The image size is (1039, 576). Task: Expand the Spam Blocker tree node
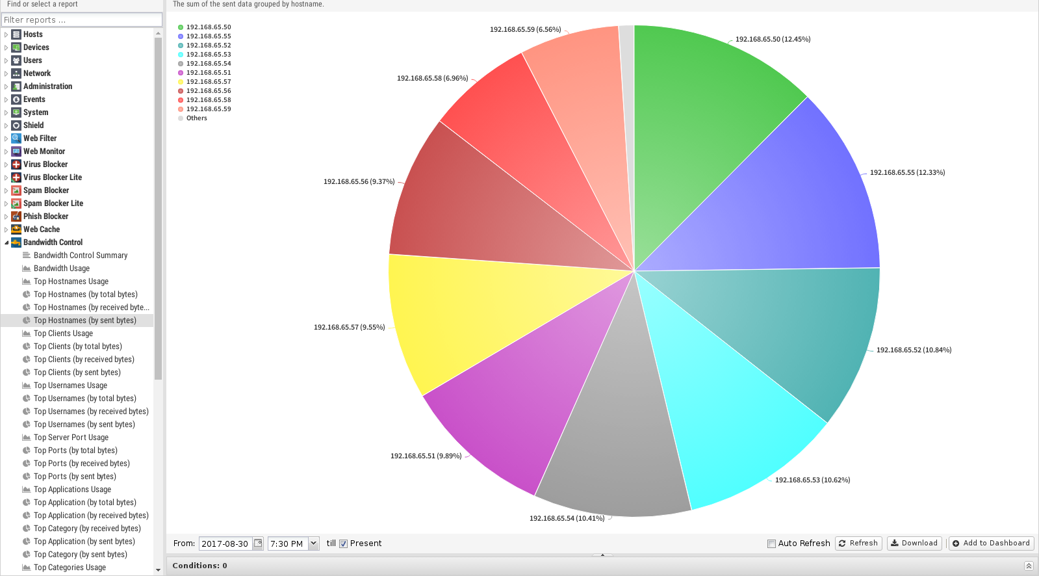6,190
